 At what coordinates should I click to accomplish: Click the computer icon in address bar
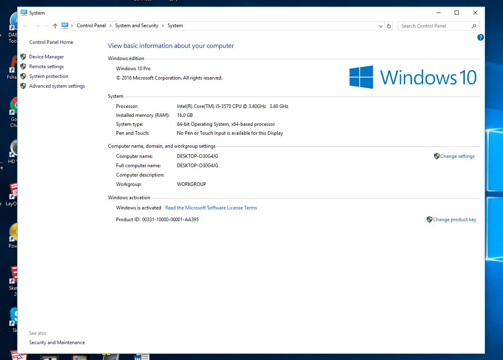pyautogui.click(x=65, y=26)
